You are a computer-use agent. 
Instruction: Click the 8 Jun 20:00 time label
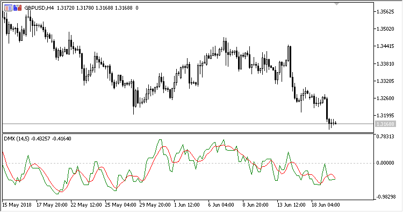(255, 205)
